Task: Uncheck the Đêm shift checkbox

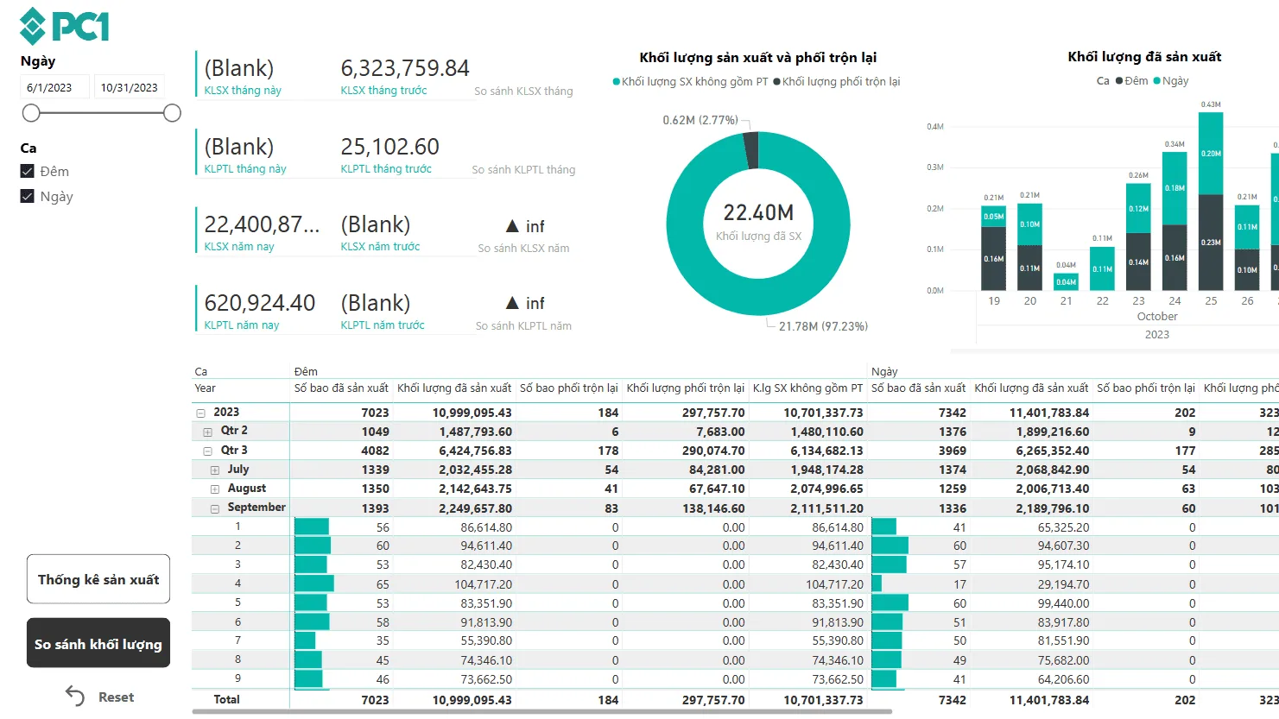Action: pos(28,171)
